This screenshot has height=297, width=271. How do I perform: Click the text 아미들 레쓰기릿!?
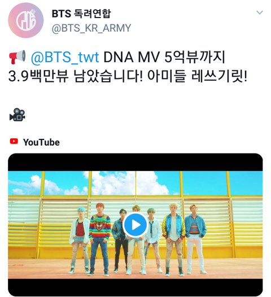coord(197,76)
